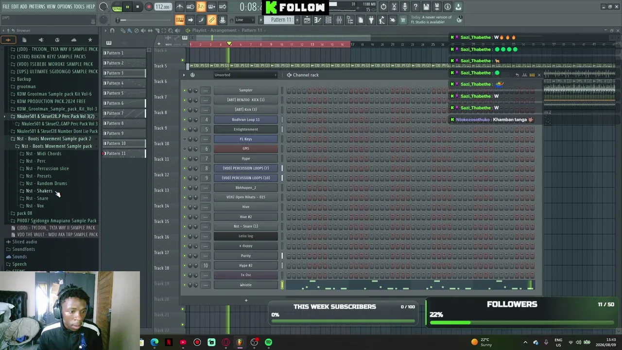The height and width of the screenshot is (350, 622).
Task: Unmute the FL Keys channel LED
Action: click(185, 139)
